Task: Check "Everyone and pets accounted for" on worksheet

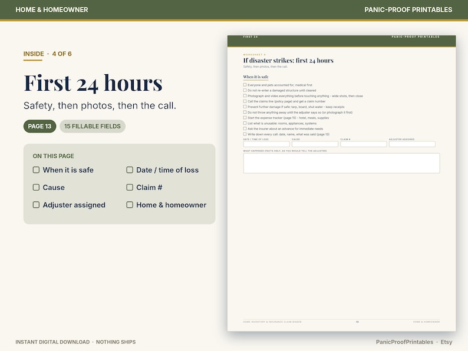Action: point(245,85)
